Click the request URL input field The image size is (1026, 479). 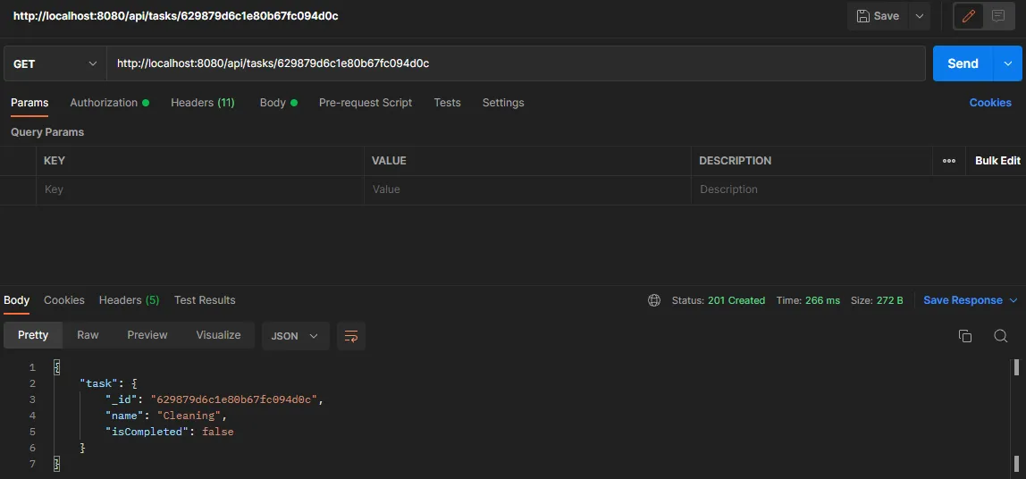click(516, 63)
